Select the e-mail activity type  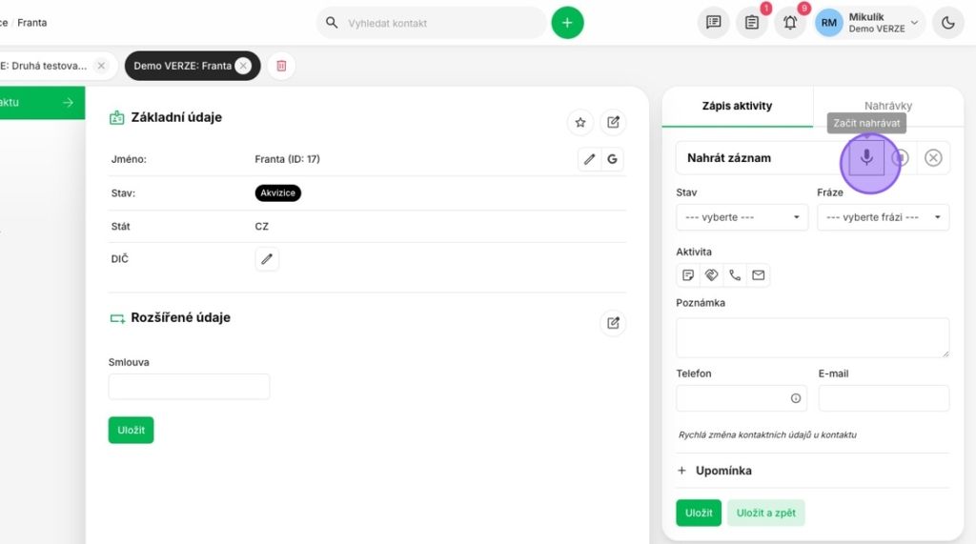[x=758, y=275]
